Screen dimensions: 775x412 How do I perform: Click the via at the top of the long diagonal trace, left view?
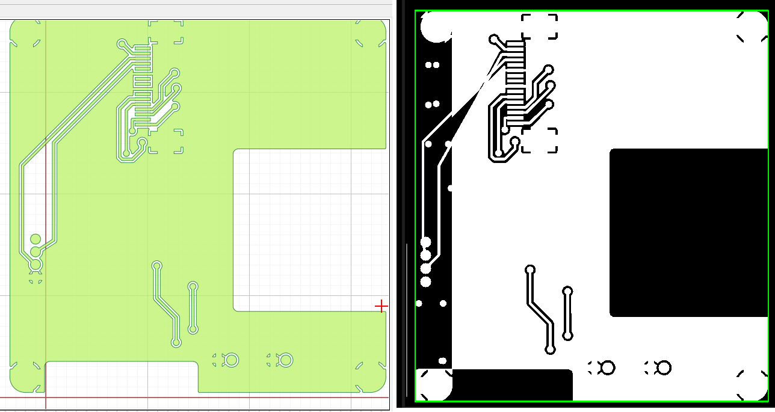157,266
